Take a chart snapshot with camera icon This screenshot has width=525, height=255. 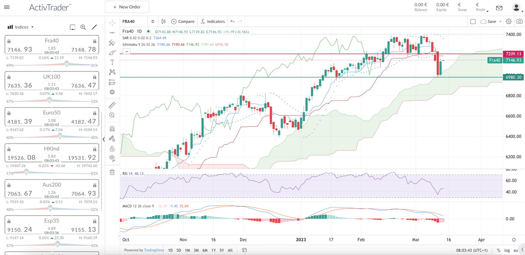(519, 21)
